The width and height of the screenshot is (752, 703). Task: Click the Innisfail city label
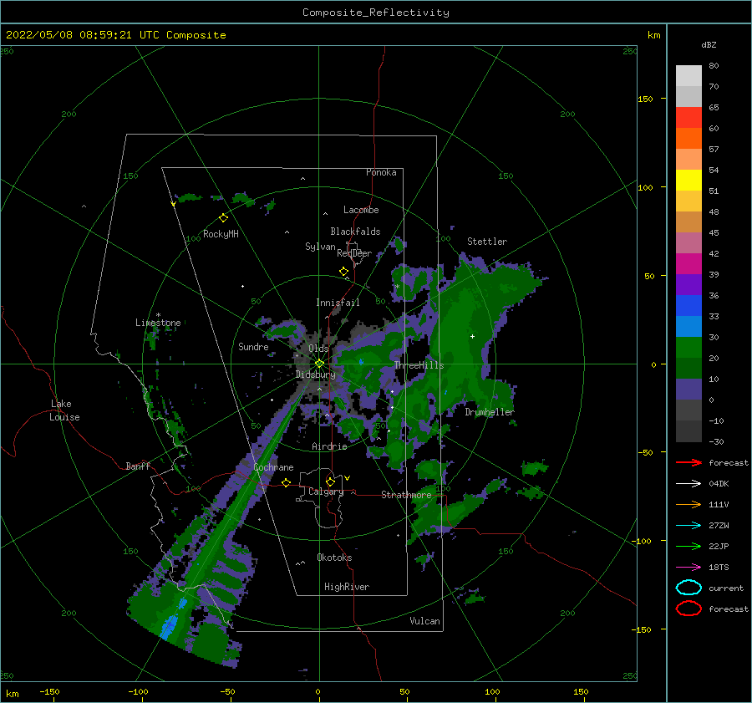click(338, 303)
